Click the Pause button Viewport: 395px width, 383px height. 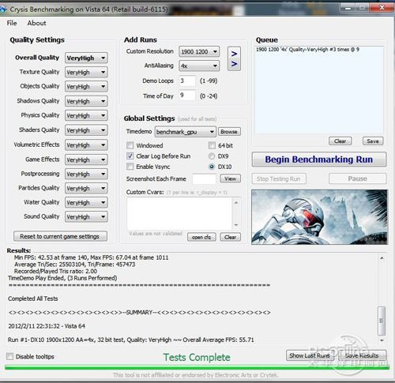click(x=357, y=178)
